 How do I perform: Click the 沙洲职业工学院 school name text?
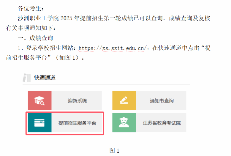point(38,18)
